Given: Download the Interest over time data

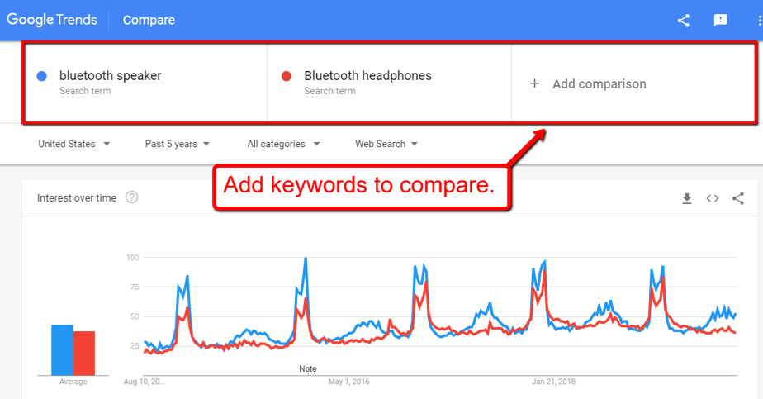Looking at the screenshot, I should (x=686, y=198).
